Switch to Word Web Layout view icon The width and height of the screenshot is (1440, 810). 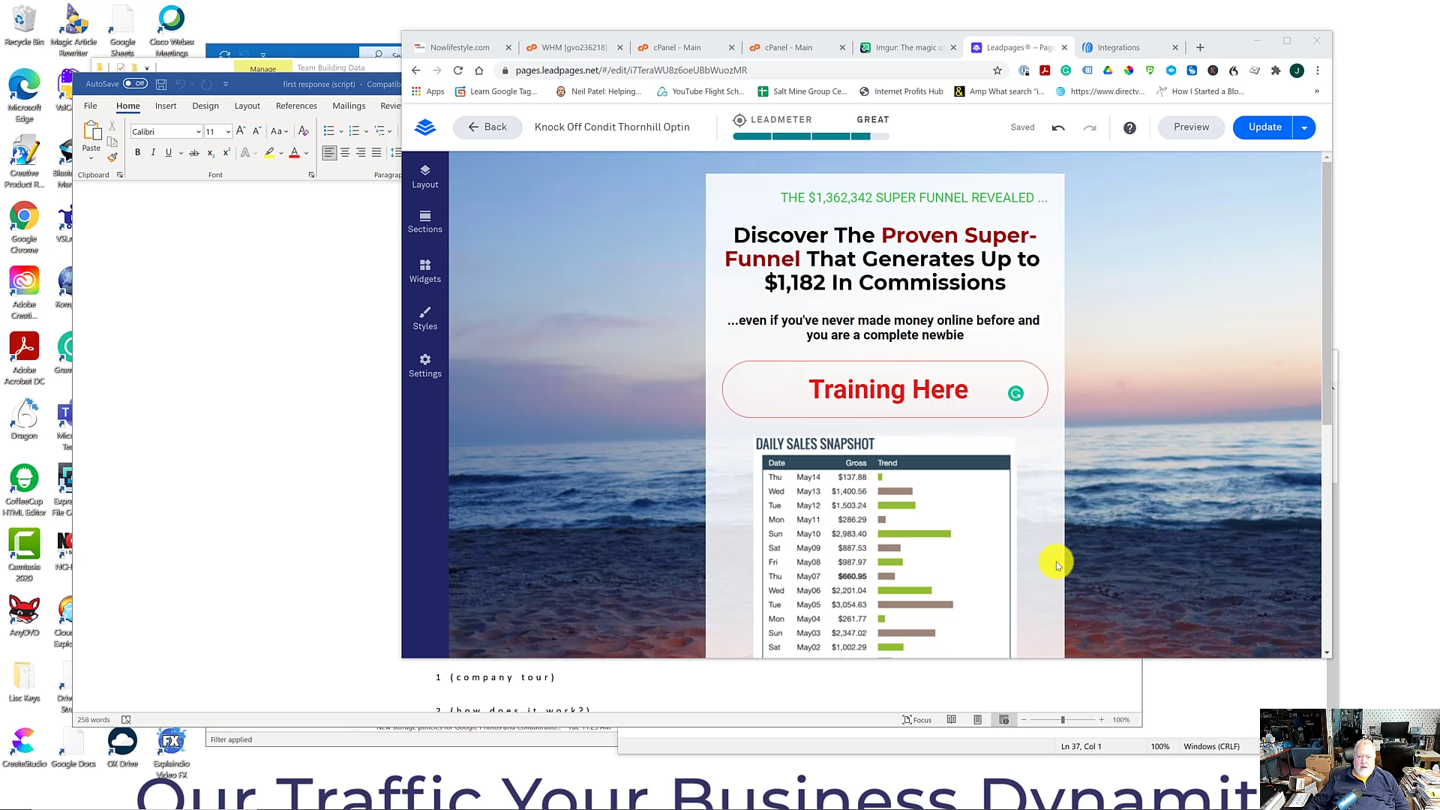[x=1003, y=720]
